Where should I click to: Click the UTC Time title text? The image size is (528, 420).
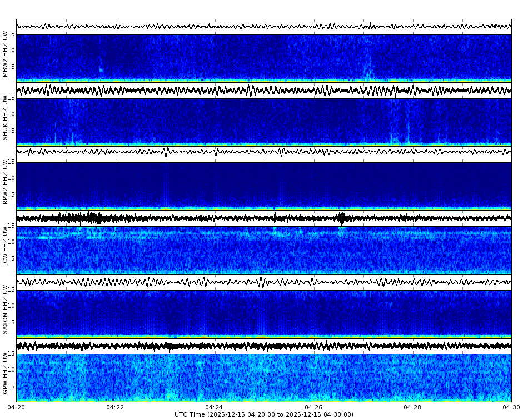(264, 414)
